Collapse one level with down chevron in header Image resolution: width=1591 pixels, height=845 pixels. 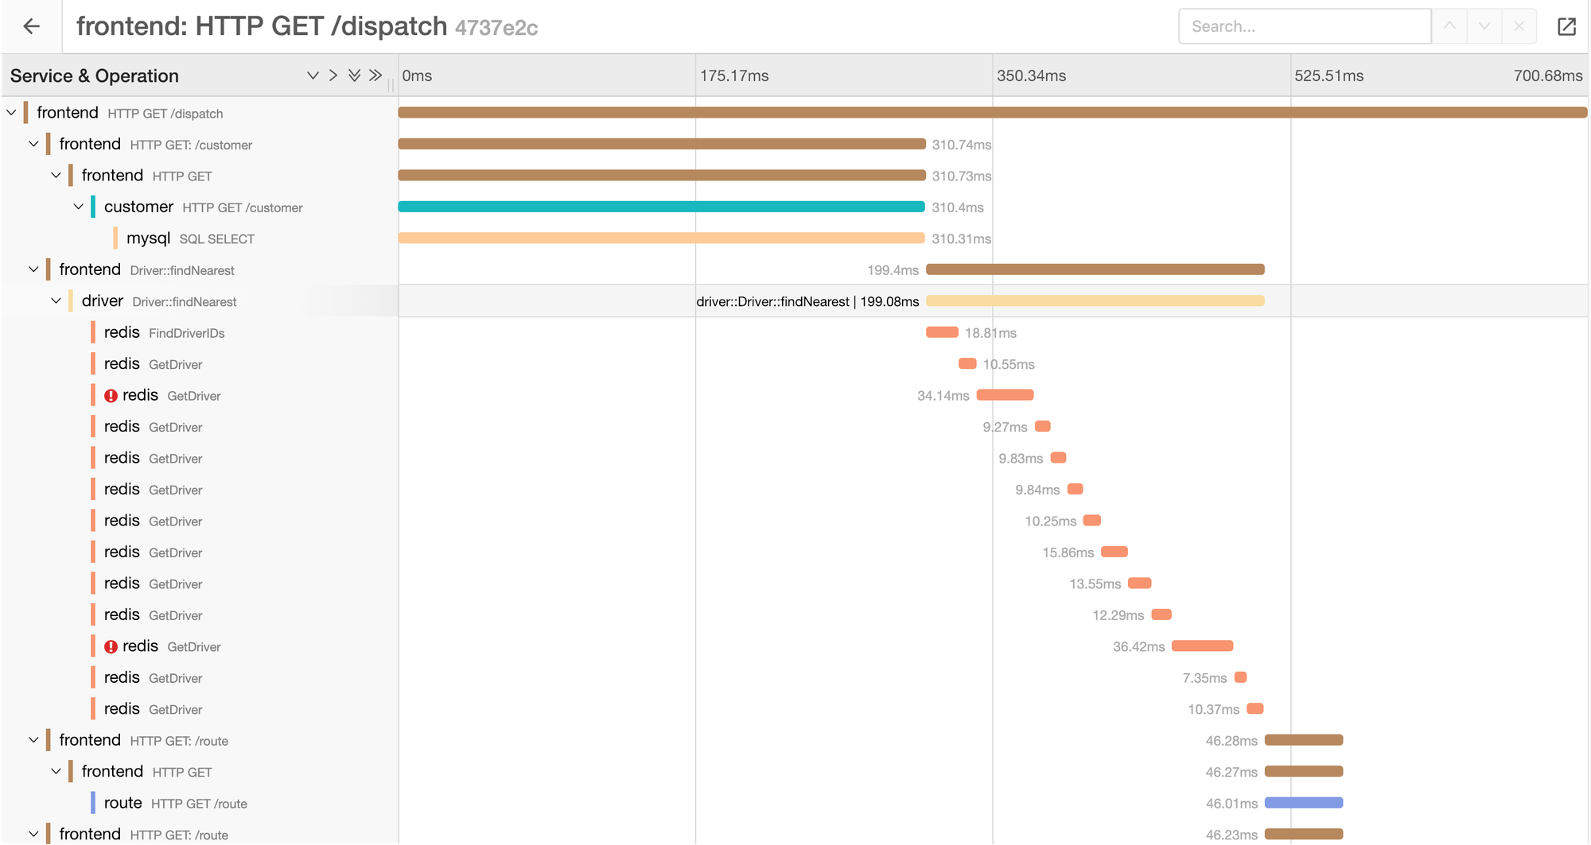click(x=313, y=76)
